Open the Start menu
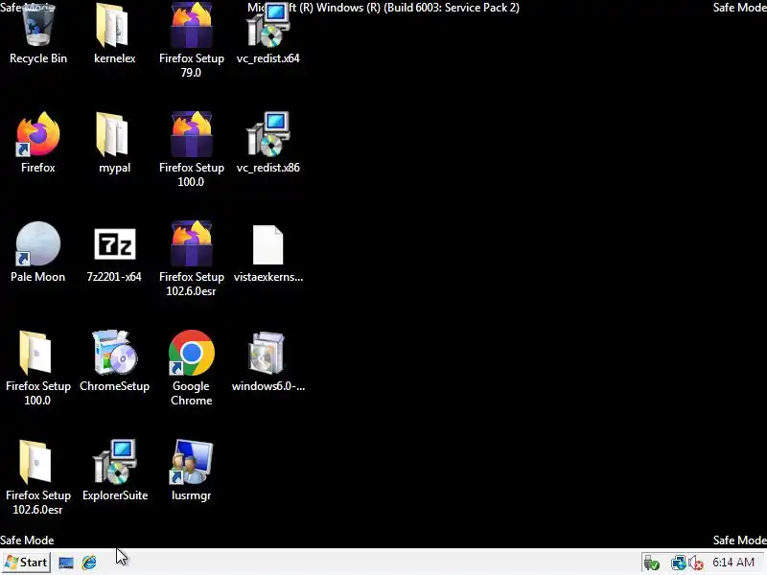Screen dimensions: 767x575 click(27, 563)
